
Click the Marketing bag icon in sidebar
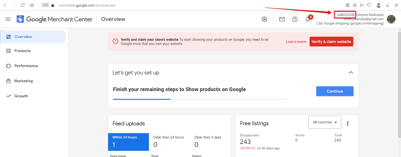click(x=9, y=81)
